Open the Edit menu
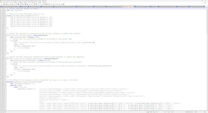The image size is (208, 113). (x=4, y=3)
